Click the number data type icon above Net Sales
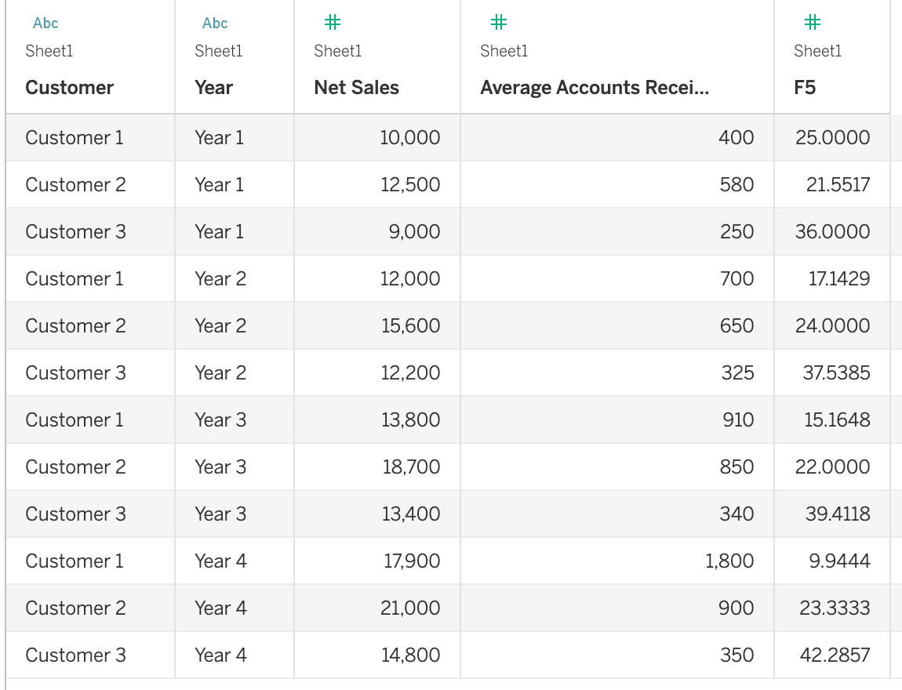This screenshot has height=690, width=902. tap(332, 22)
